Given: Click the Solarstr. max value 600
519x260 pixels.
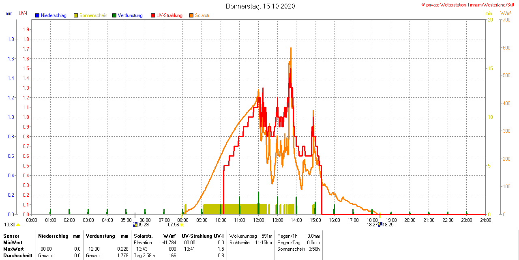Looking at the screenshot, I should [173, 249].
